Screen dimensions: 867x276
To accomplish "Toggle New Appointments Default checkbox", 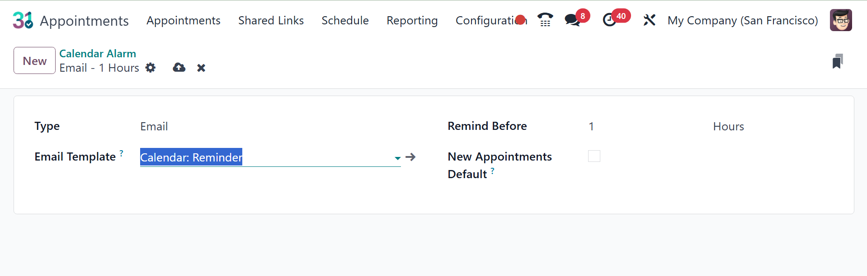I will click(x=594, y=156).
